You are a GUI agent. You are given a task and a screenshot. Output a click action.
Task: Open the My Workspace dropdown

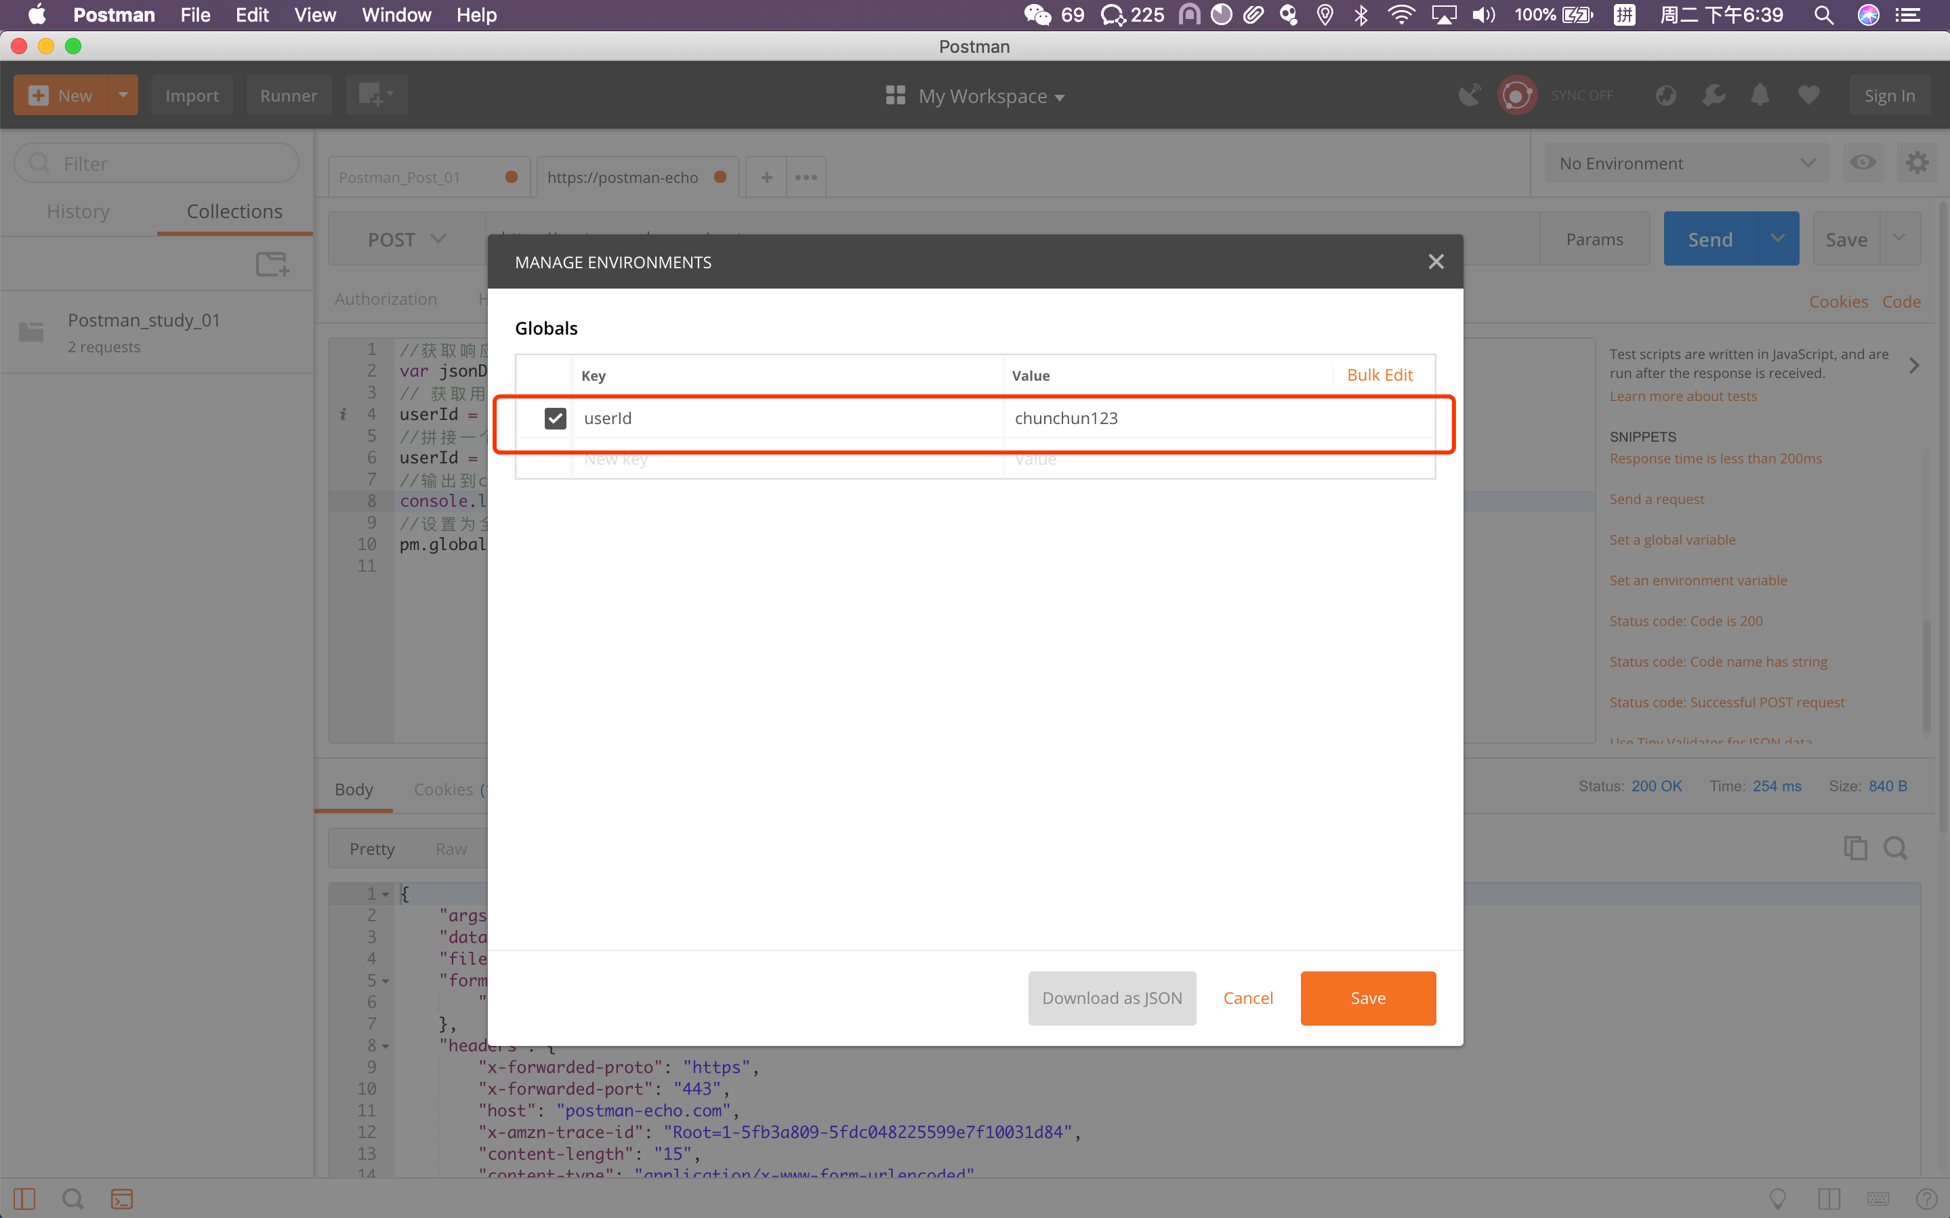[x=976, y=97]
